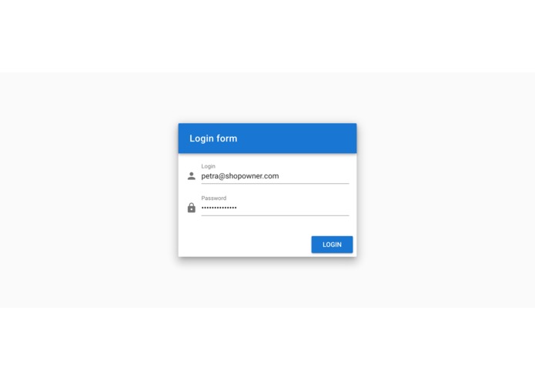Click the small "Password" field label
Screen dimensions: 535x380
click(213, 198)
